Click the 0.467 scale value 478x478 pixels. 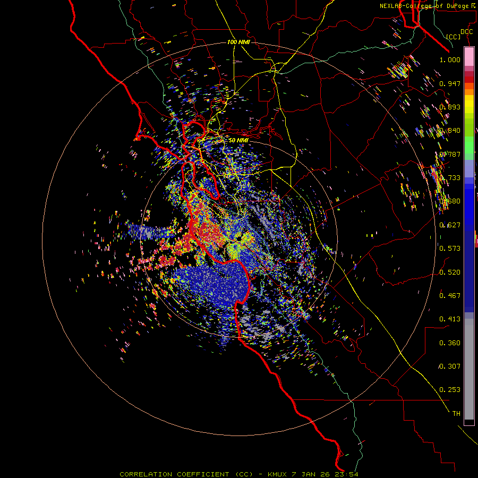pyautogui.click(x=450, y=296)
